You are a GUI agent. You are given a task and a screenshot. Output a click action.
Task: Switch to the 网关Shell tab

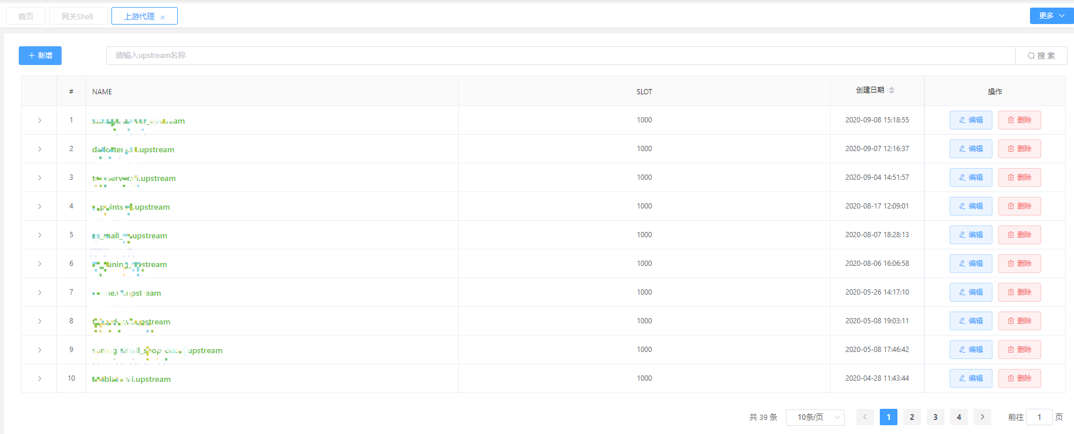pos(78,16)
